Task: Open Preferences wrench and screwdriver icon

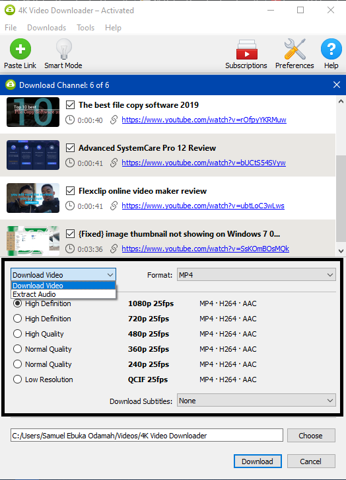Action: click(294, 49)
